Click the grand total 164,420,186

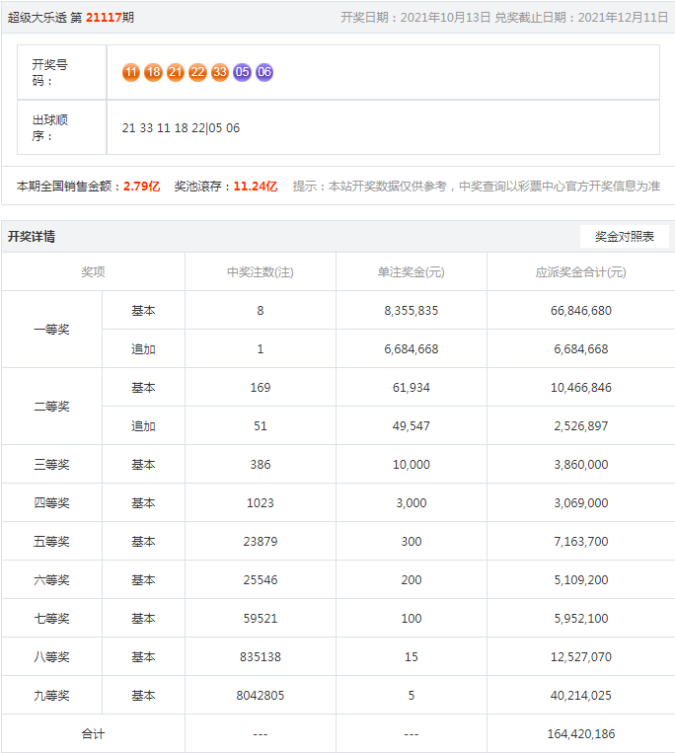click(x=581, y=734)
